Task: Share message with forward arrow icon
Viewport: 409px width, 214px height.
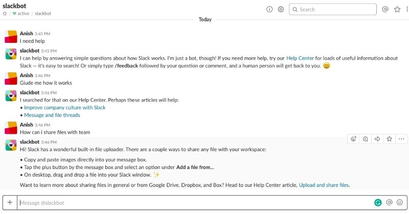Action: click(377, 139)
